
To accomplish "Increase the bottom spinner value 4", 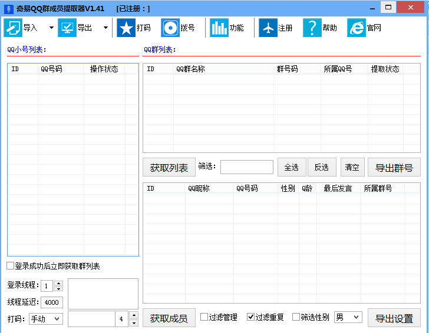I will point(134,315).
